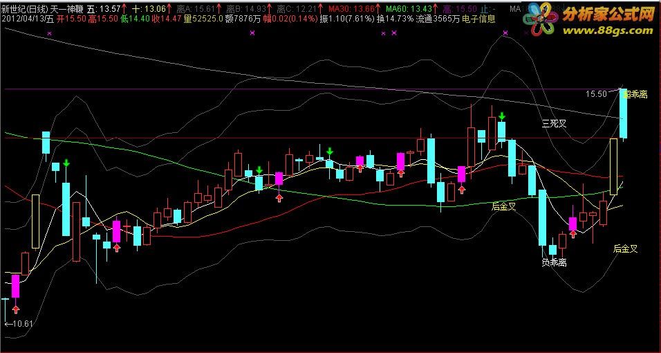Click the turnover amount 额7876万
The image size is (661, 353).
click(x=241, y=19)
